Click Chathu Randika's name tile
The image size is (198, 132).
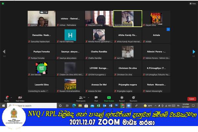[x=99, y=52]
